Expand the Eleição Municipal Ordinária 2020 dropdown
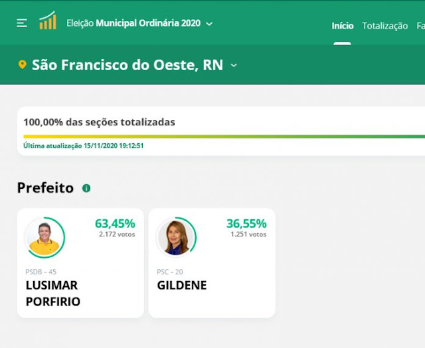Viewport: 425px width, 348px height. click(209, 24)
